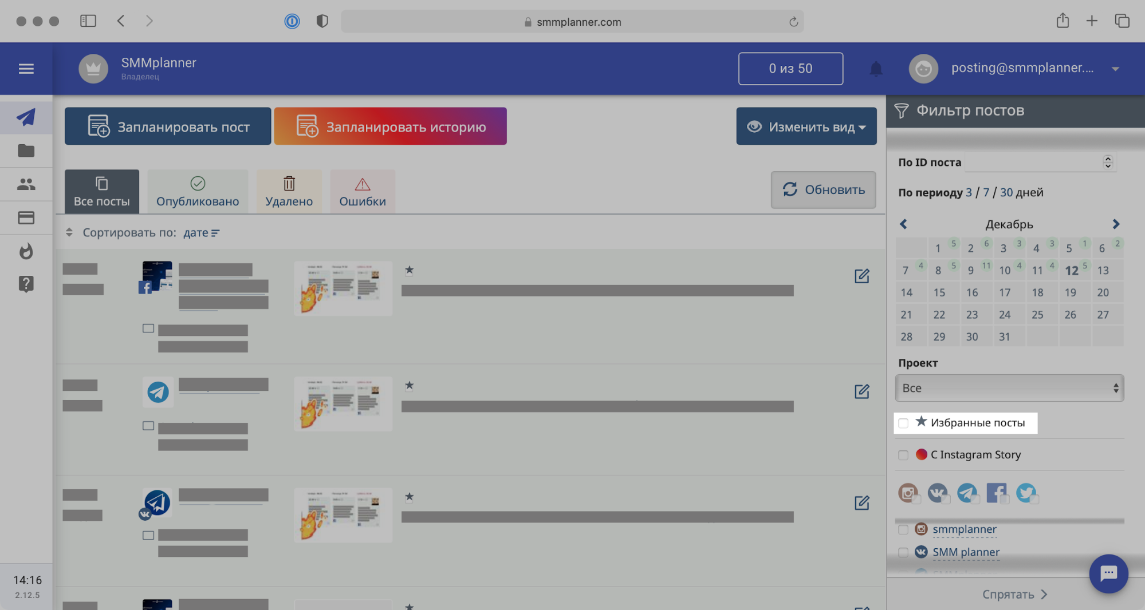Open the flame icon in sidebar

pos(26,251)
